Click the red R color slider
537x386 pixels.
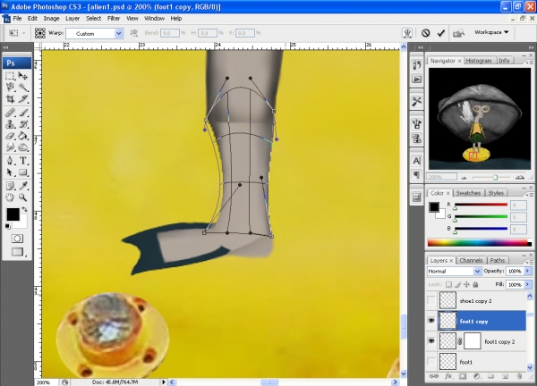point(482,205)
